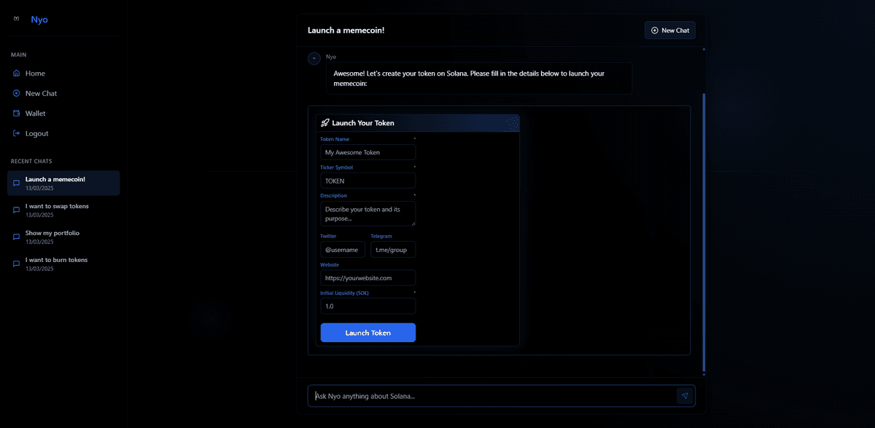Click chat icon beside I want to burn tokens

coord(16,264)
